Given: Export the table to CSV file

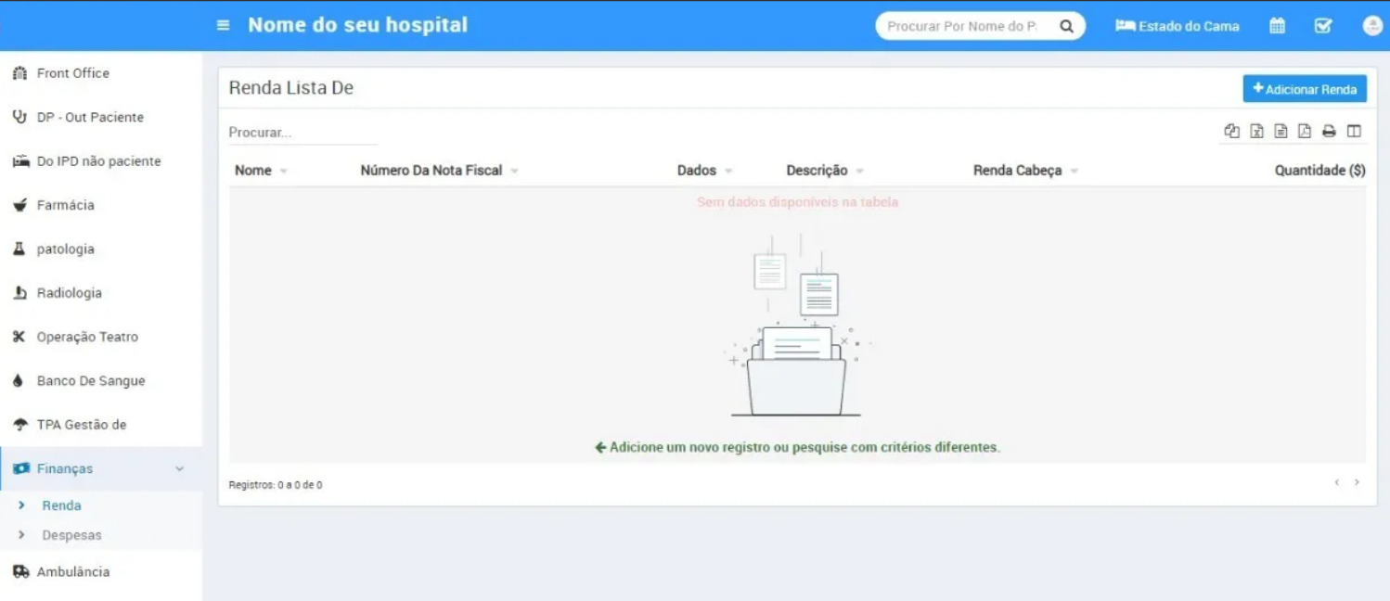Looking at the screenshot, I should (1281, 131).
